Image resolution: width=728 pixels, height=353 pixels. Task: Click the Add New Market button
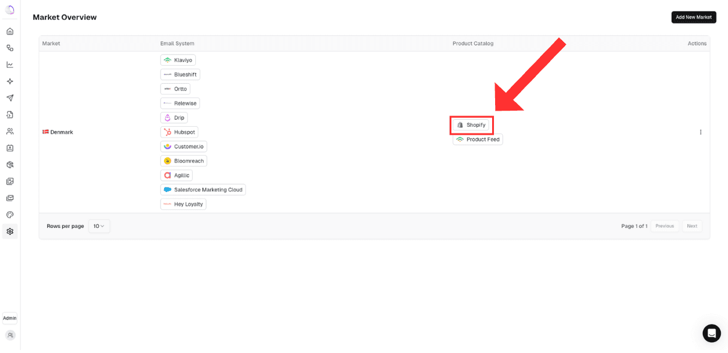point(693,17)
